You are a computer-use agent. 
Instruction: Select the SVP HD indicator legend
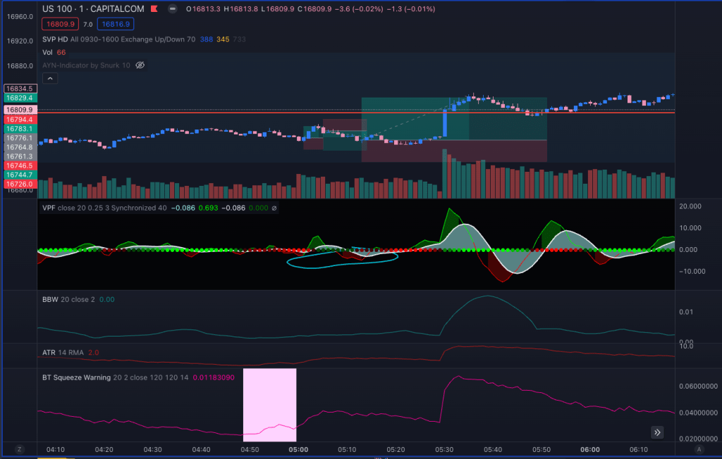(x=55, y=39)
